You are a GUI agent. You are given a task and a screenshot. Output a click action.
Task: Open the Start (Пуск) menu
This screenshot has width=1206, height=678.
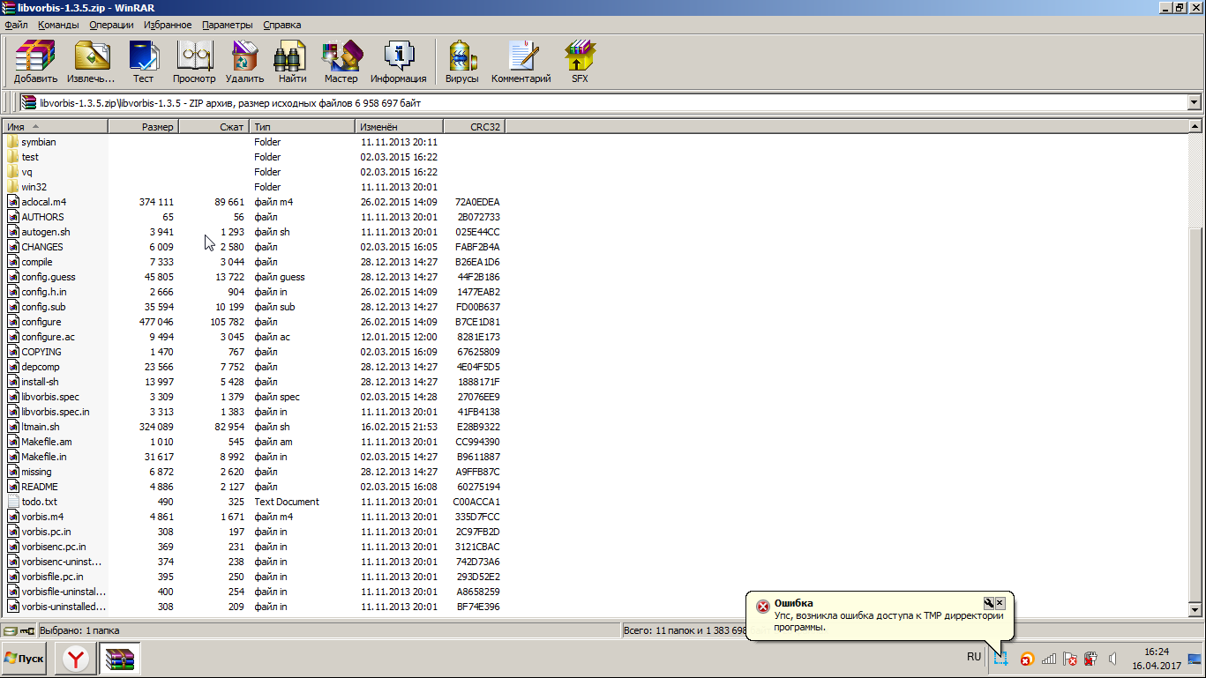tap(25, 659)
